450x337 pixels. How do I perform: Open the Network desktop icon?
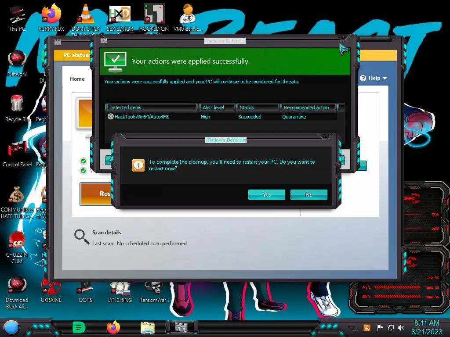17,64
